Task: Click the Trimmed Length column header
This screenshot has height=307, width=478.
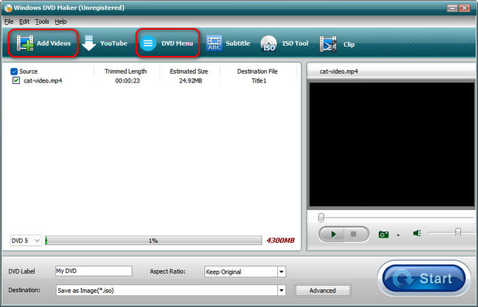Action: coord(126,71)
